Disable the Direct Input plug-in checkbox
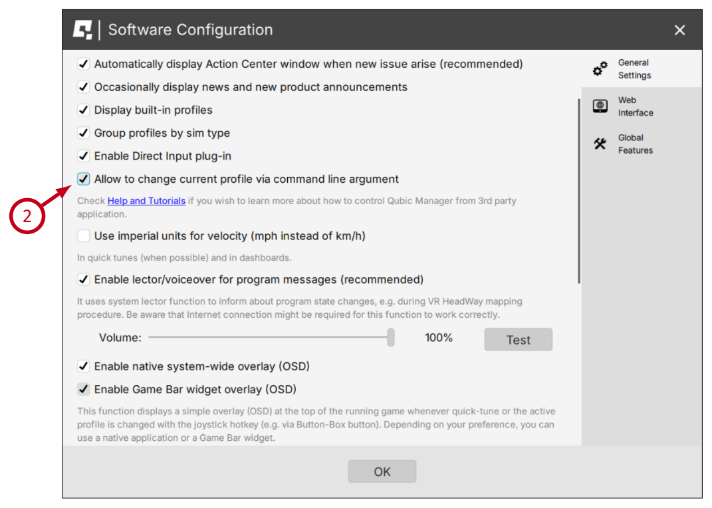The height and width of the screenshot is (508, 712). coord(84,156)
